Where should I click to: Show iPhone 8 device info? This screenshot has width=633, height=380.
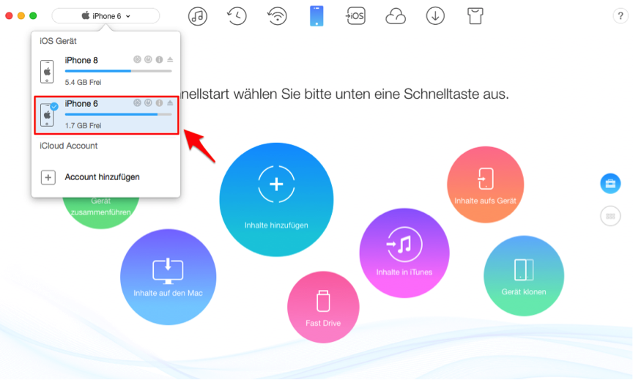(160, 60)
